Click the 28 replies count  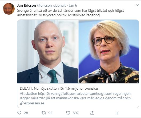26,113
